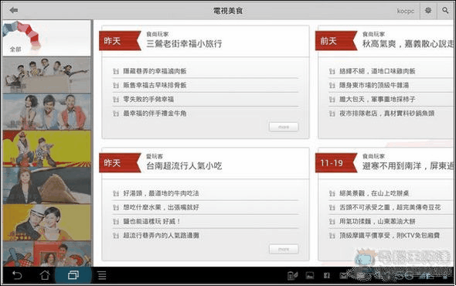Click fork icon beside 頂級摩鐵平價享受 entry
Viewport: 456px width, 286px height.
(x=332, y=236)
